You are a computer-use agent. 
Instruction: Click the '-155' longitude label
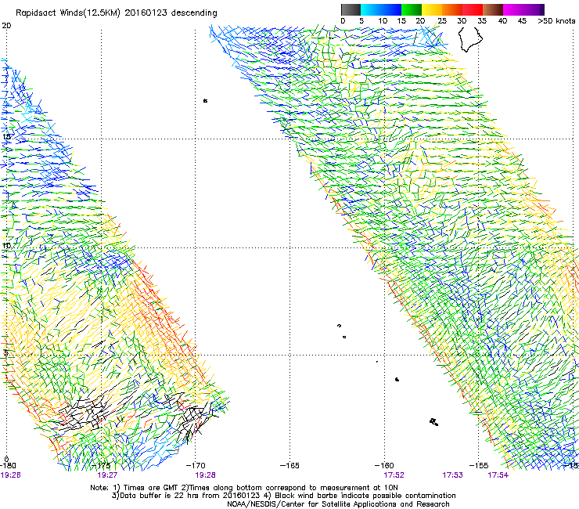pyautogui.click(x=479, y=466)
